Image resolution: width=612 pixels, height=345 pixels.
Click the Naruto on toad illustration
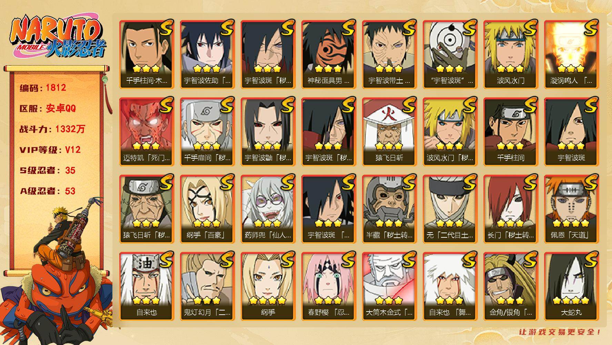coord(57,271)
